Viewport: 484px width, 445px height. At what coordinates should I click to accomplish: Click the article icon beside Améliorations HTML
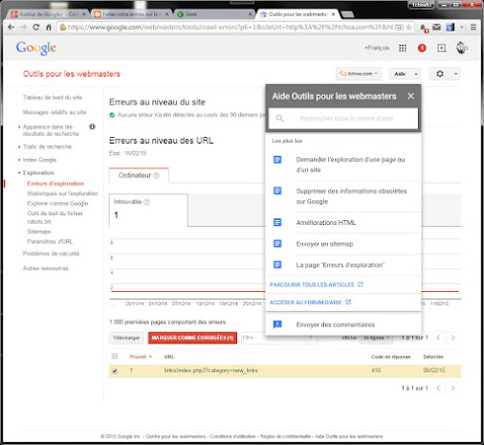click(277, 222)
